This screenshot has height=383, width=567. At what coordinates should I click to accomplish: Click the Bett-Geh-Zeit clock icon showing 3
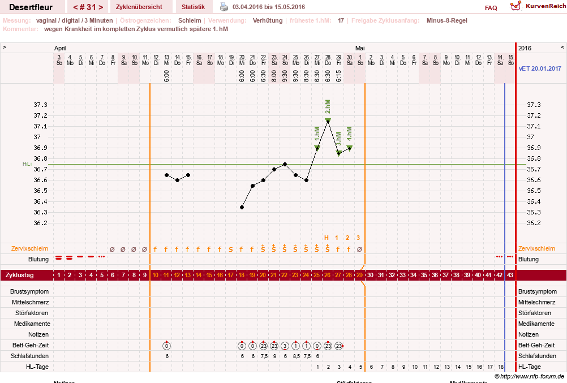point(285,346)
